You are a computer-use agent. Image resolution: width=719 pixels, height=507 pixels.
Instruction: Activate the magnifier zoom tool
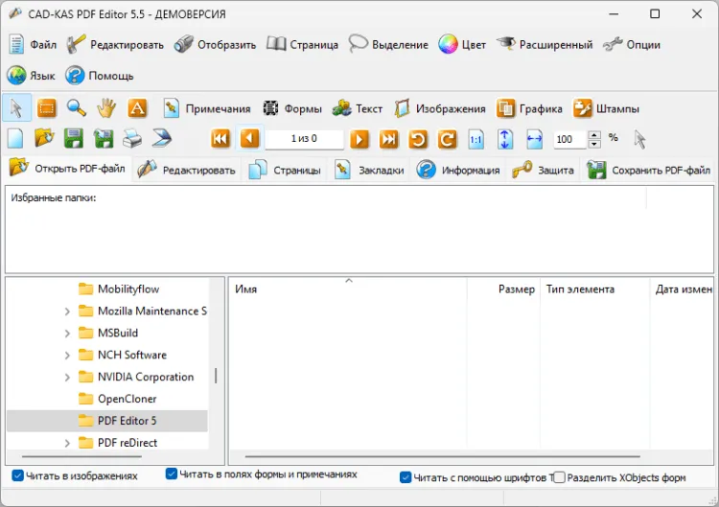[x=76, y=108]
